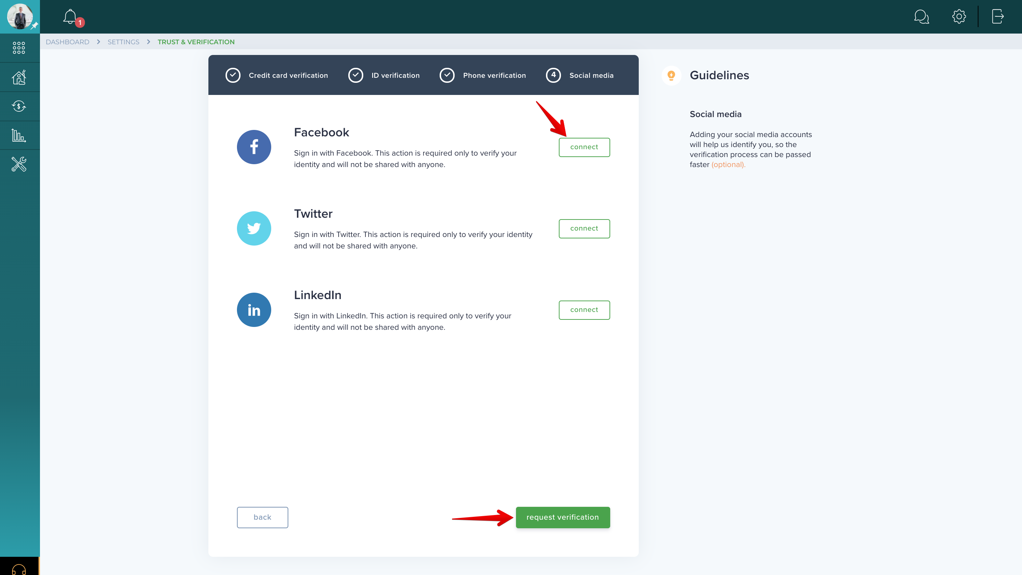Screen dimensions: 1022x575
Task: Click request verification button
Action: (x=563, y=518)
